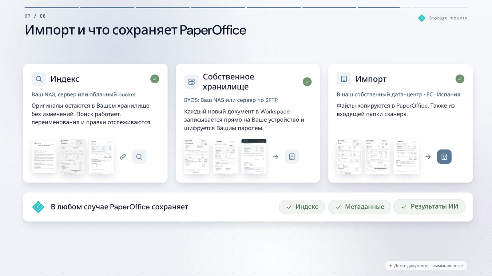Select the Метаданные pill
This screenshot has height=276, width=492.
click(x=359, y=207)
